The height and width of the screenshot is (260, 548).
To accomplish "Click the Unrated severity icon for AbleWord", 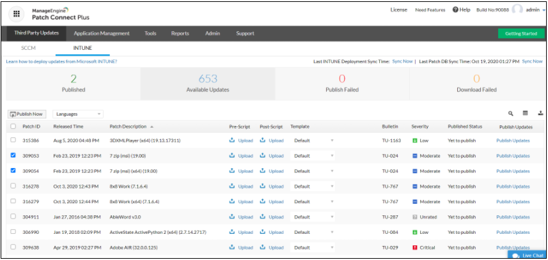I will tap(415, 217).
